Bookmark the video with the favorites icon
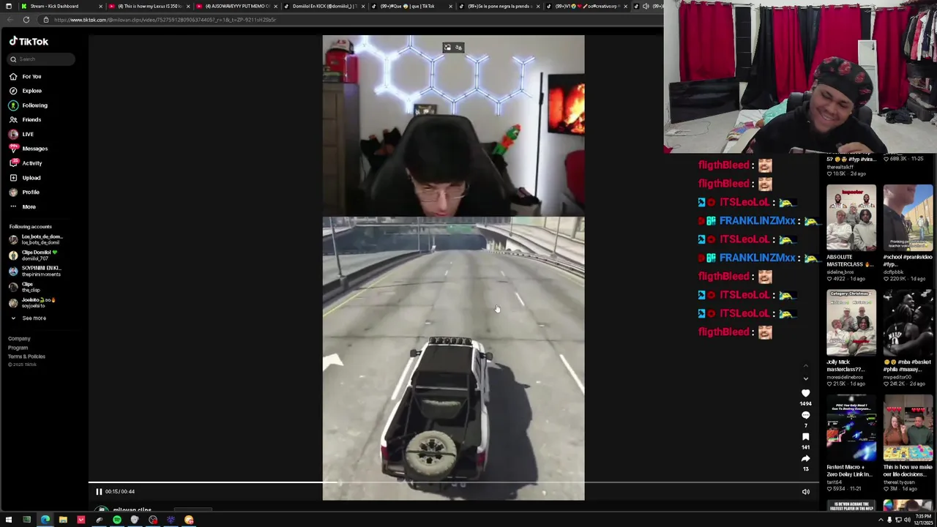 805,437
